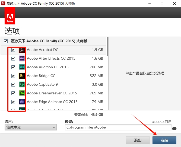The image size is (181, 147).
Task: Click the 769 MB size value
Action: 96,93
